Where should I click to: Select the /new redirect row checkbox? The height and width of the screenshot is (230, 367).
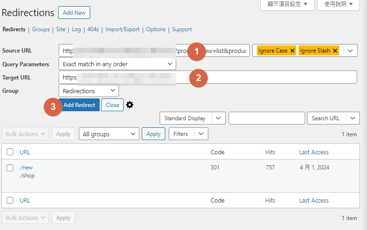[10, 168]
